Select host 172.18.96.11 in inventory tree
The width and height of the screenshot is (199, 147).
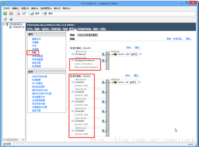coord(15,24)
